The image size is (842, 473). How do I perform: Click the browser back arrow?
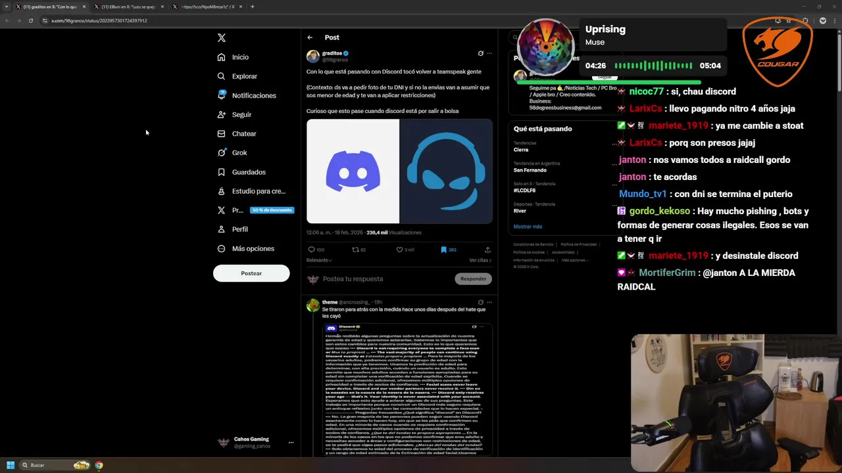point(7,20)
